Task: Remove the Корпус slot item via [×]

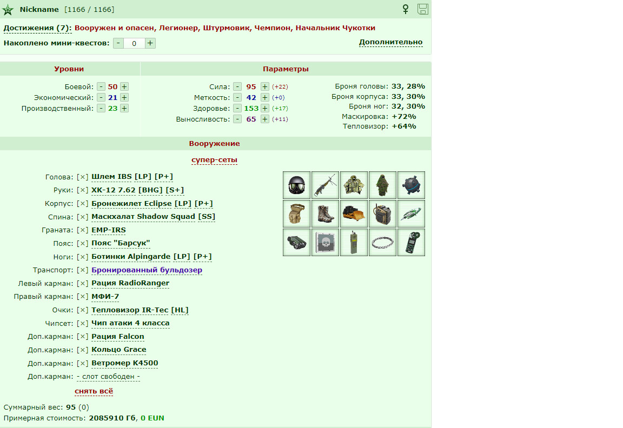Action: (82, 204)
